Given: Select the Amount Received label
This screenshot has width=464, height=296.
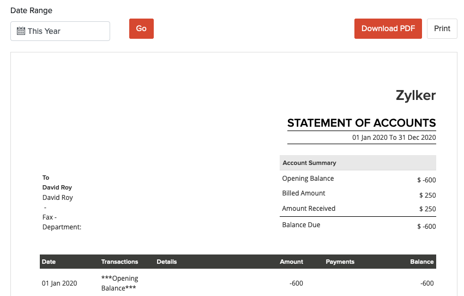Looking at the screenshot, I should pos(309,209).
